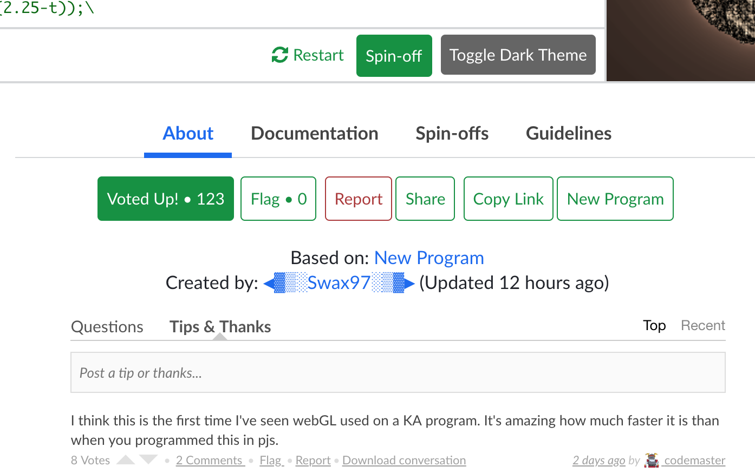The image size is (755, 473).
Task: Click the Spin-off green button
Action: point(394,56)
